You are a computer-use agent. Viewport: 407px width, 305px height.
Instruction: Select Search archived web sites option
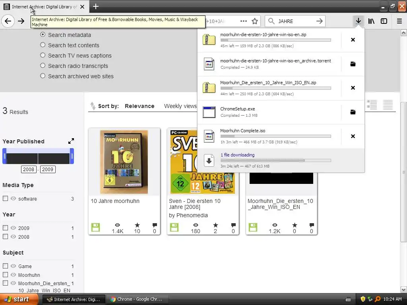click(x=43, y=76)
